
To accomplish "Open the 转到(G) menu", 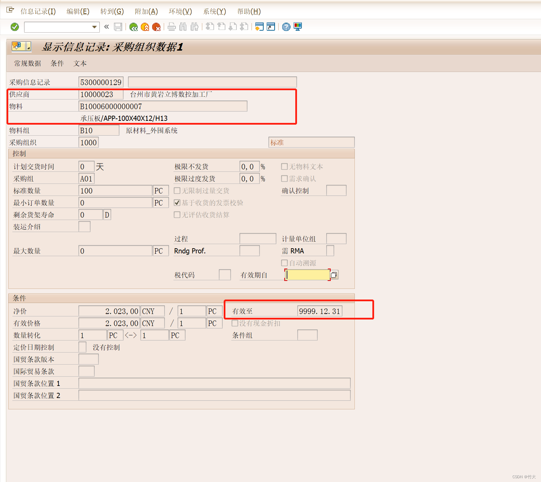I will tap(112, 11).
